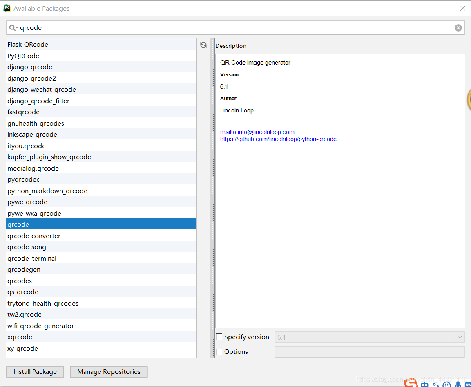Enable the Specify version checkbox

click(219, 337)
